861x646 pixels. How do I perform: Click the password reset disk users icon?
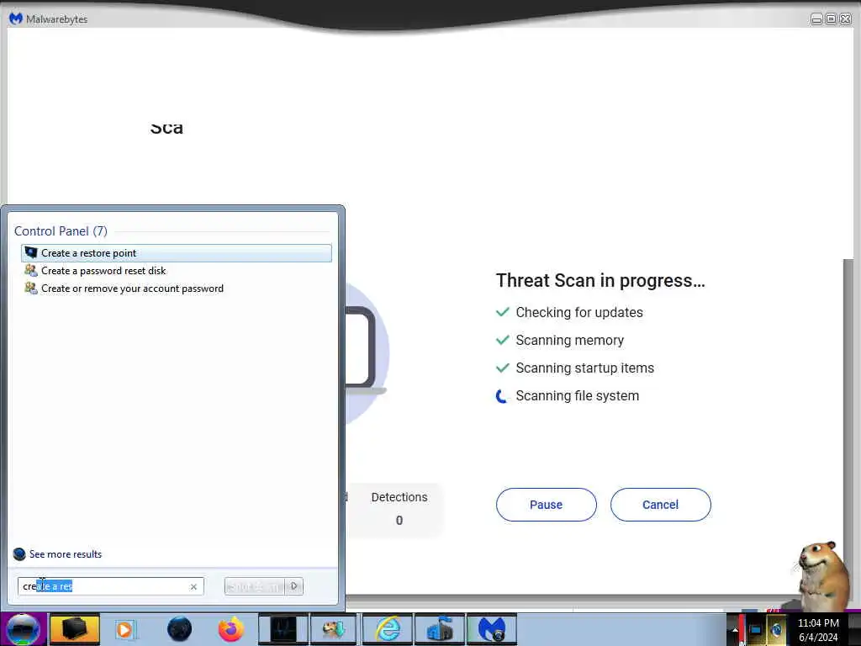tap(31, 270)
